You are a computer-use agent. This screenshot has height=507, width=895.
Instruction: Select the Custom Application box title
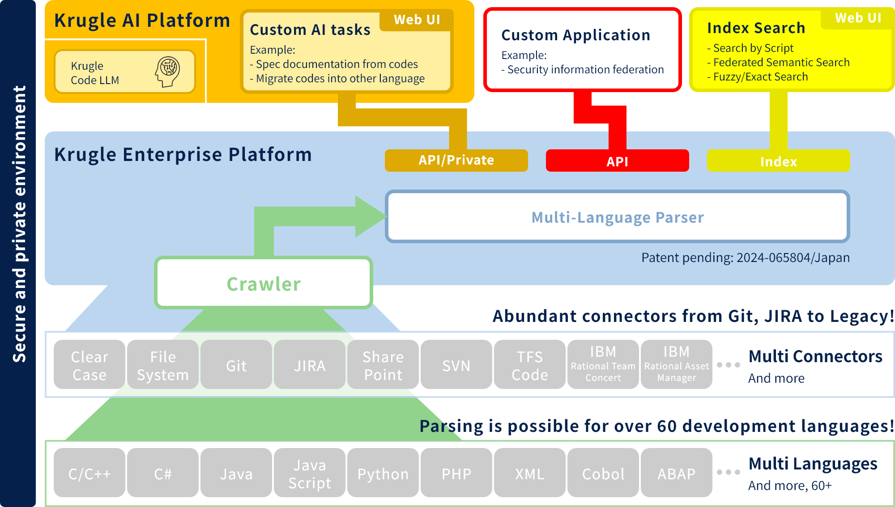(575, 35)
